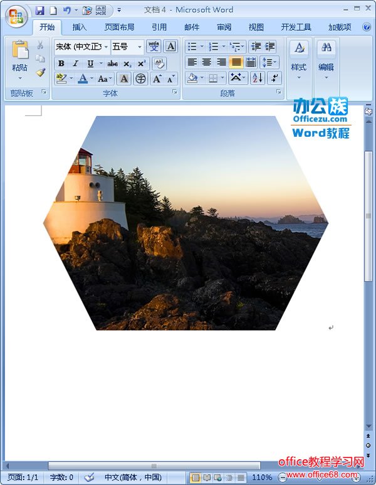Select the hexagon lighthouse picture
Viewport: 376px width, 485px height.
point(185,223)
